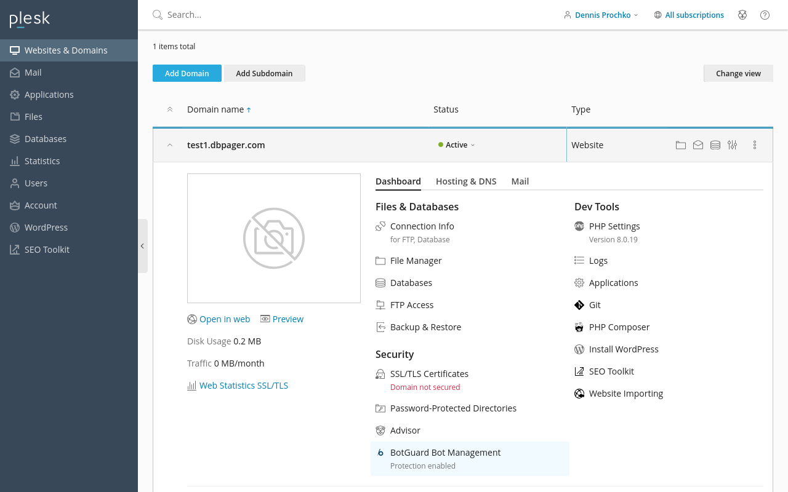Click the Add Domain button
Viewport: 788px width, 492px height.
(187, 73)
